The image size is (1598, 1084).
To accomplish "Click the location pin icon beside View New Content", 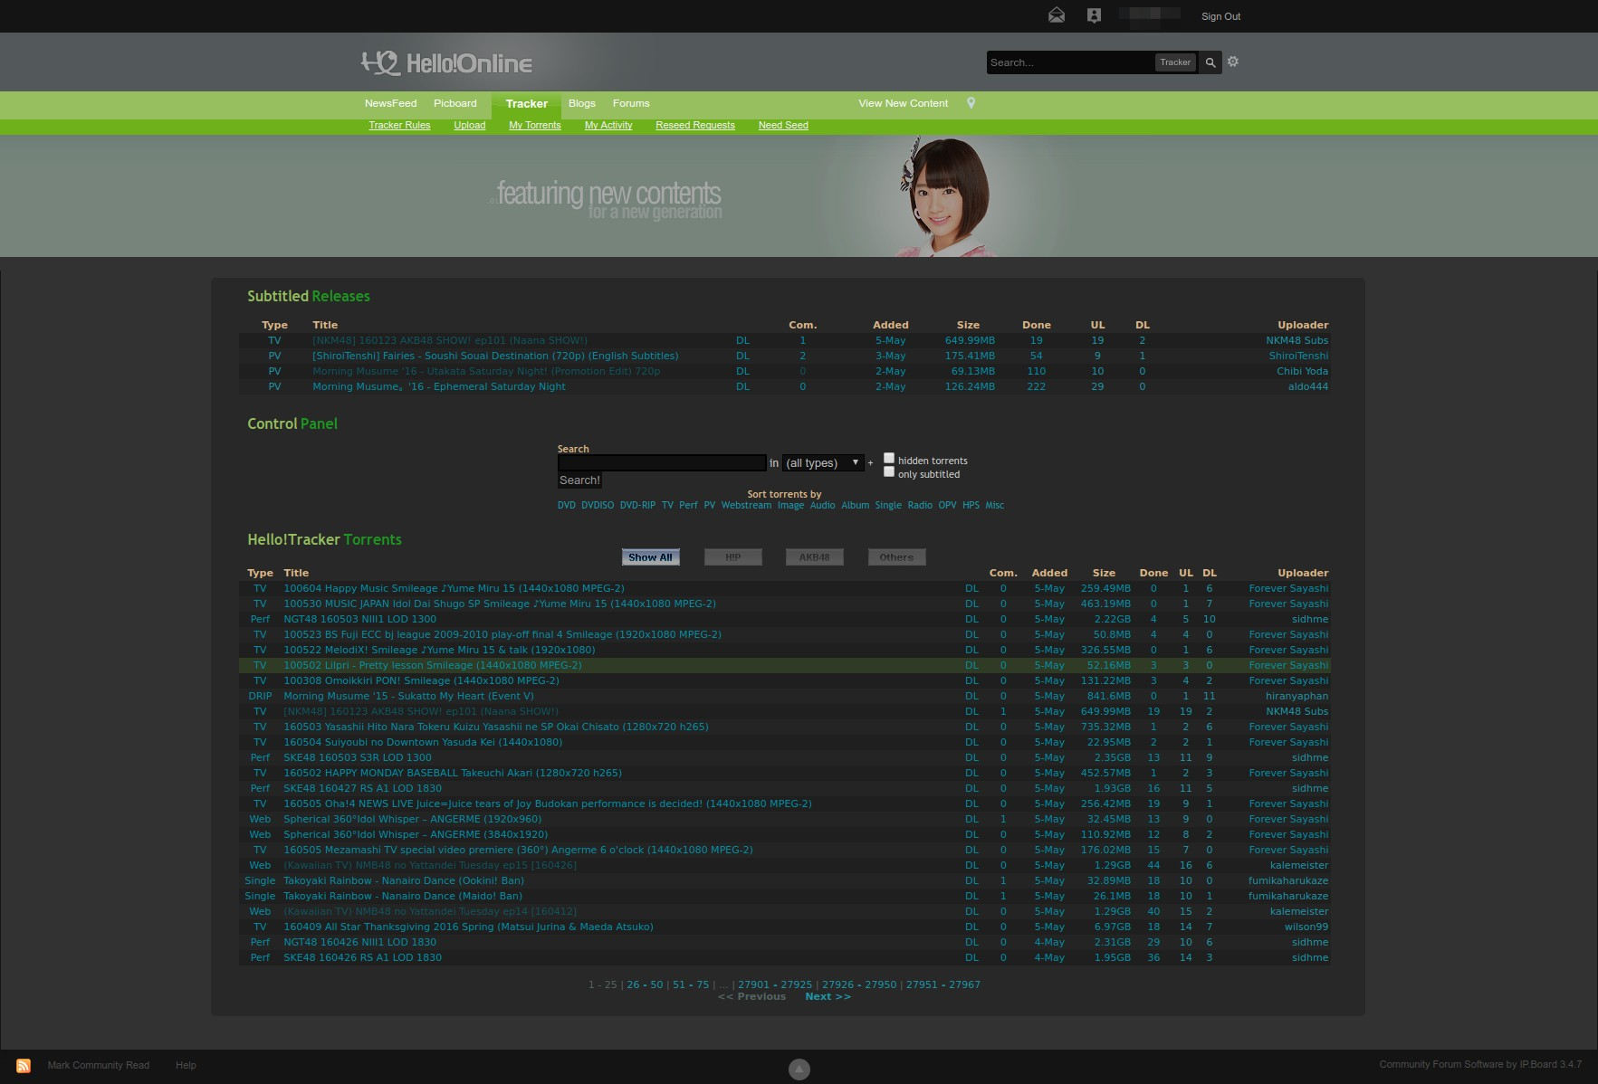I will (x=971, y=103).
